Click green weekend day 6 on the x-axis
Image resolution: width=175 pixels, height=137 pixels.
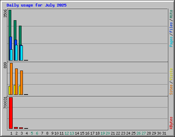pos(37,133)
